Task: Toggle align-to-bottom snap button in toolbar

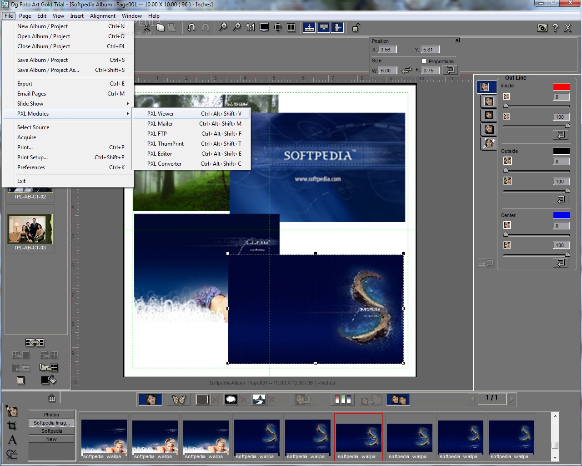Action: (309, 28)
